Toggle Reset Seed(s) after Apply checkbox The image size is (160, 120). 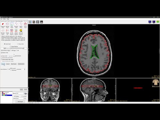2,59
